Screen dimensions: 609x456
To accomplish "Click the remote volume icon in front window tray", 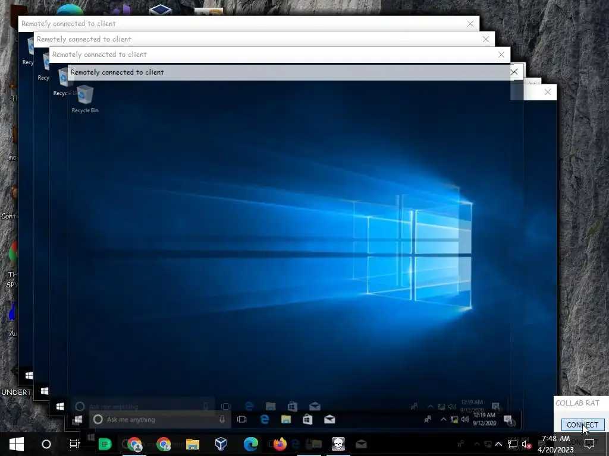I will (x=464, y=419).
